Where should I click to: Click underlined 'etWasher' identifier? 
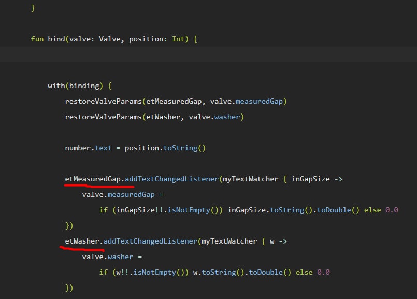[x=82, y=241]
